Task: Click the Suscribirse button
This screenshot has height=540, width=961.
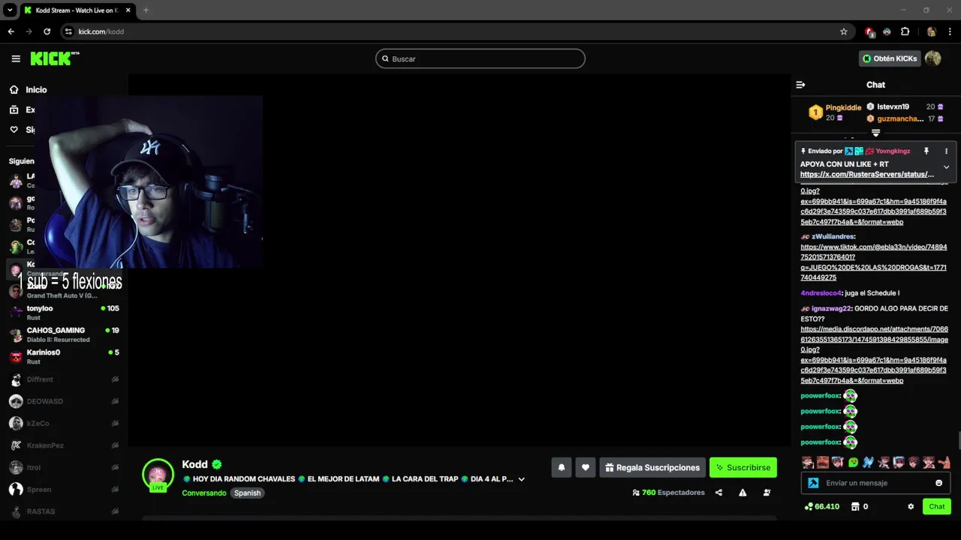Action: [x=743, y=467]
